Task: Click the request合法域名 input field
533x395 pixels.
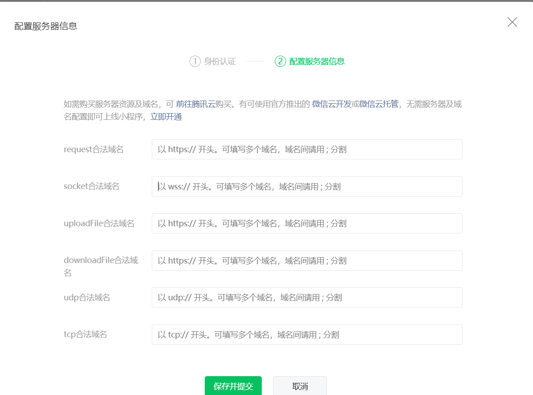Action: (307, 149)
